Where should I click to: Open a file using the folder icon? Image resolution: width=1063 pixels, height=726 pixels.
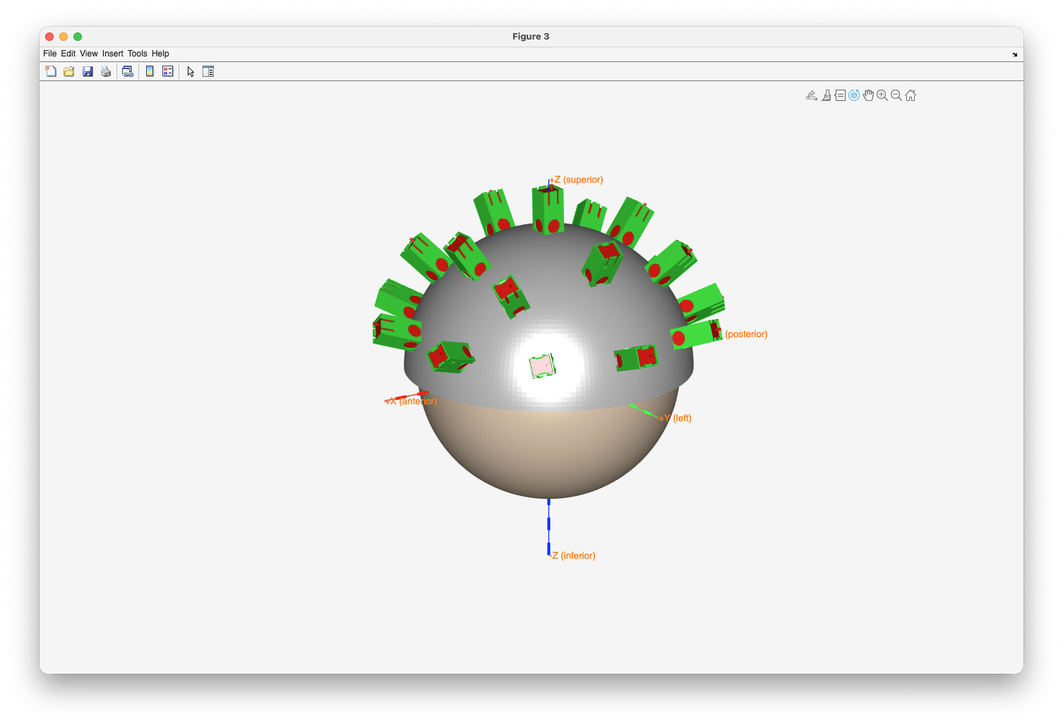pyautogui.click(x=69, y=71)
